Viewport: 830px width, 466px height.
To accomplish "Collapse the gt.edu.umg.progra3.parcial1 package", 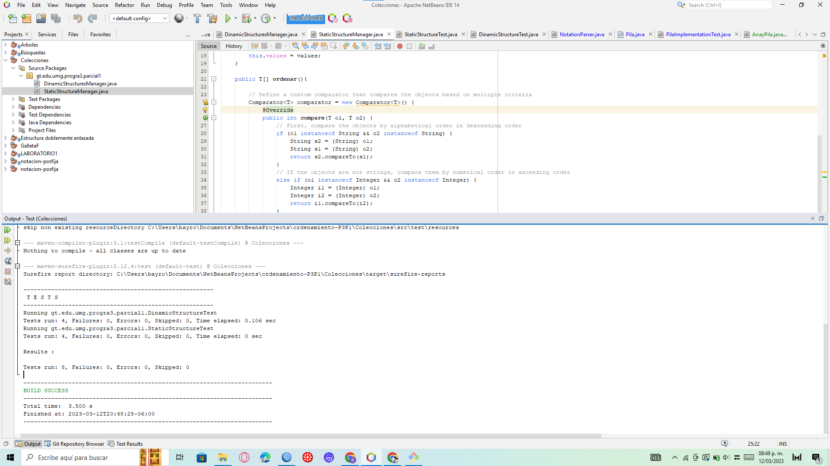I will pyautogui.click(x=21, y=76).
